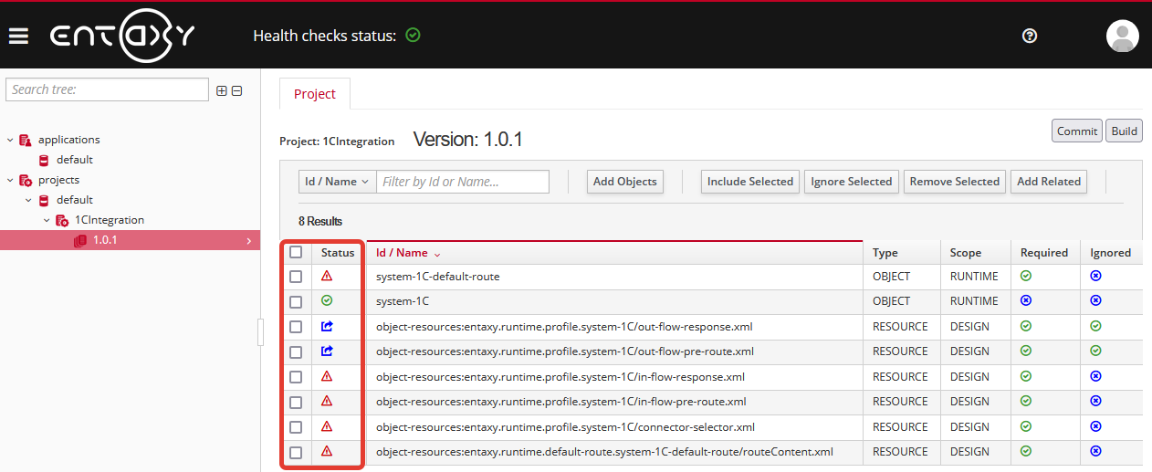The image size is (1152, 472).
Task: Check the box for system-1C row
Action: coord(296,301)
